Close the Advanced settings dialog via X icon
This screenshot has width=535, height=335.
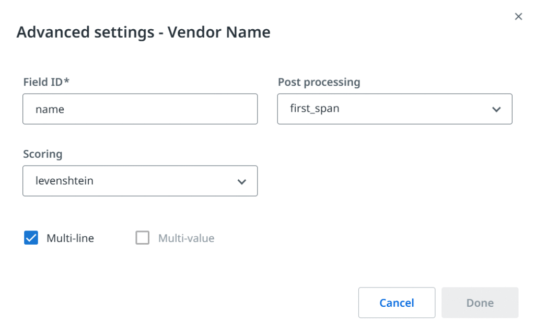click(518, 16)
